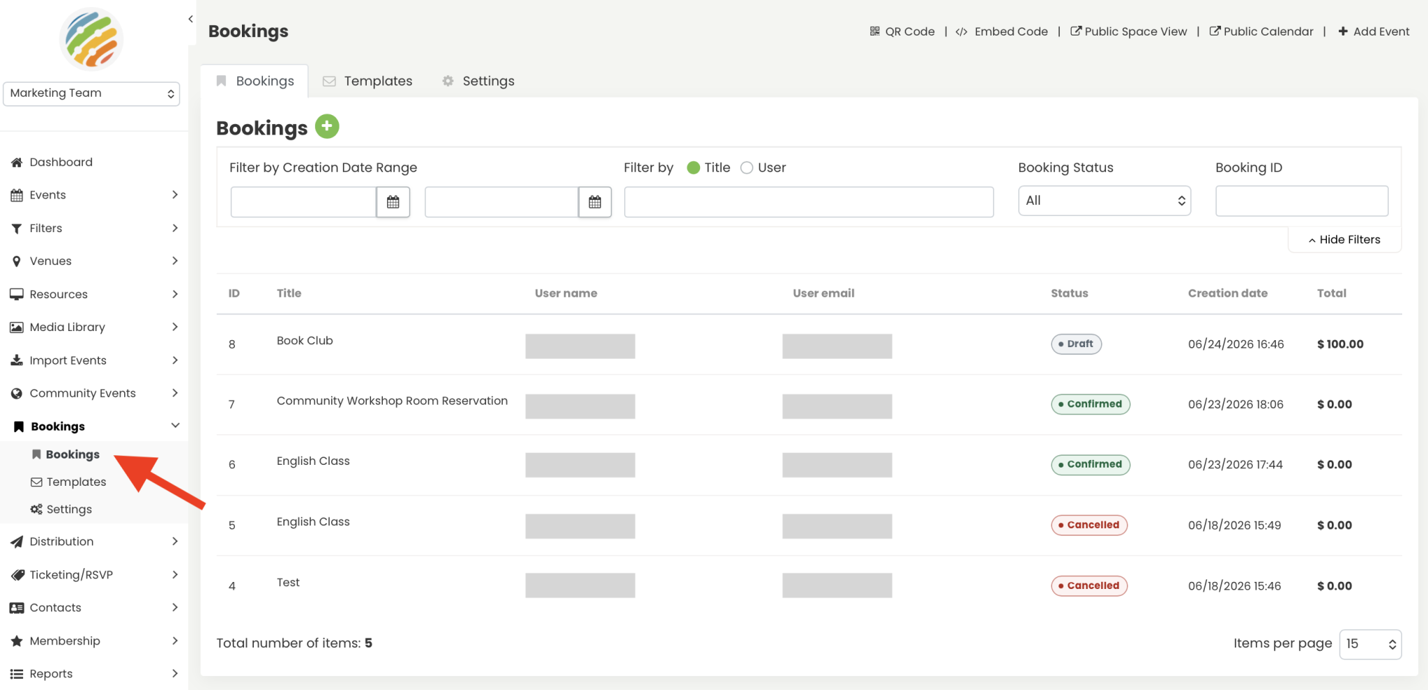Click the Public Calendar external link icon

1215,31
